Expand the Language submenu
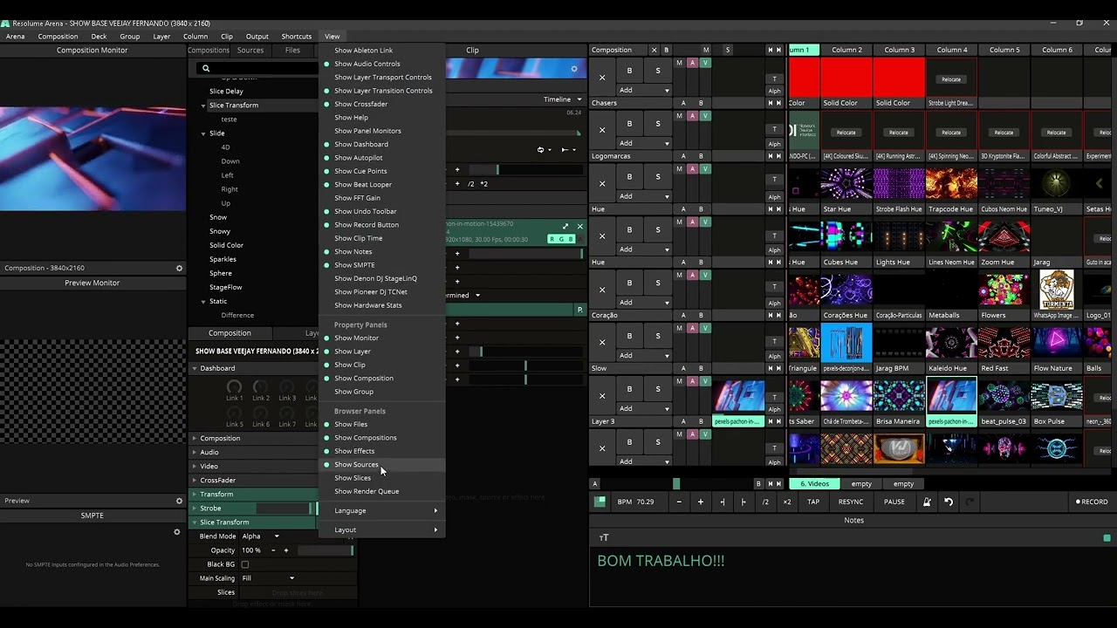The width and height of the screenshot is (1117, 628). pyautogui.click(x=382, y=510)
